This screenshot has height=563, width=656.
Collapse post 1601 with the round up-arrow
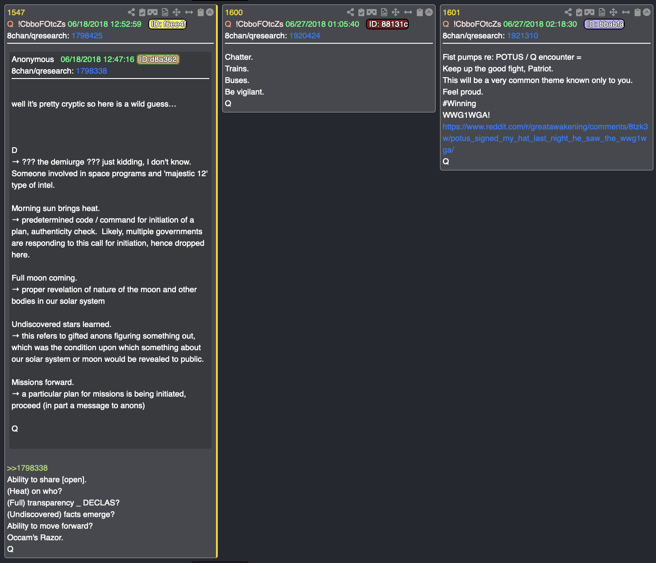tap(647, 12)
